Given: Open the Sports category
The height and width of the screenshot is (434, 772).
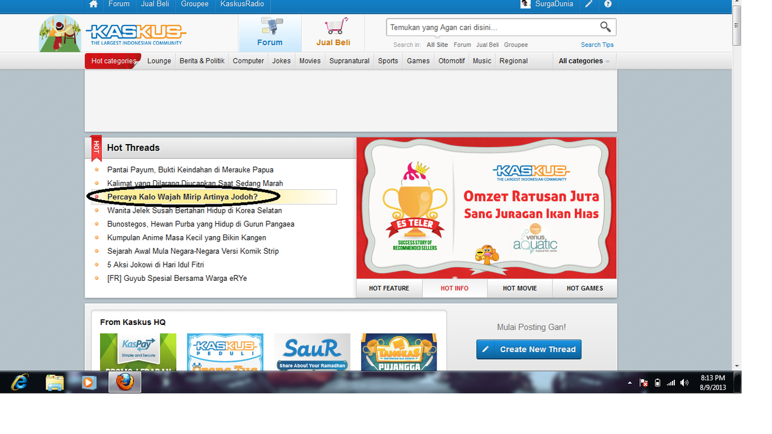Looking at the screenshot, I should tap(388, 61).
